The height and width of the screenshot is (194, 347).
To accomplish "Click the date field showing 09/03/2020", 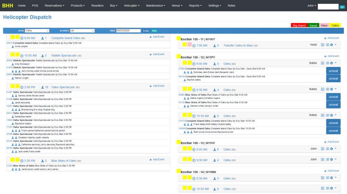I will pos(128,31).
